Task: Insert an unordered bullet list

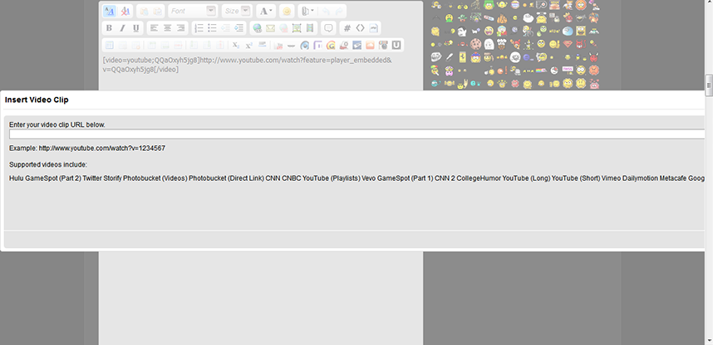Action: [213, 28]
